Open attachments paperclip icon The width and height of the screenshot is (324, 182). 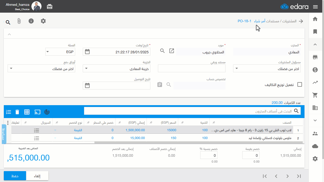tap(19, 21)
